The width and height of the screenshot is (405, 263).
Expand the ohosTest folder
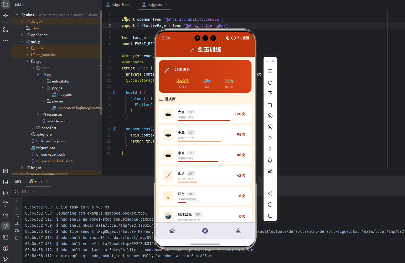tap(33, 128)
